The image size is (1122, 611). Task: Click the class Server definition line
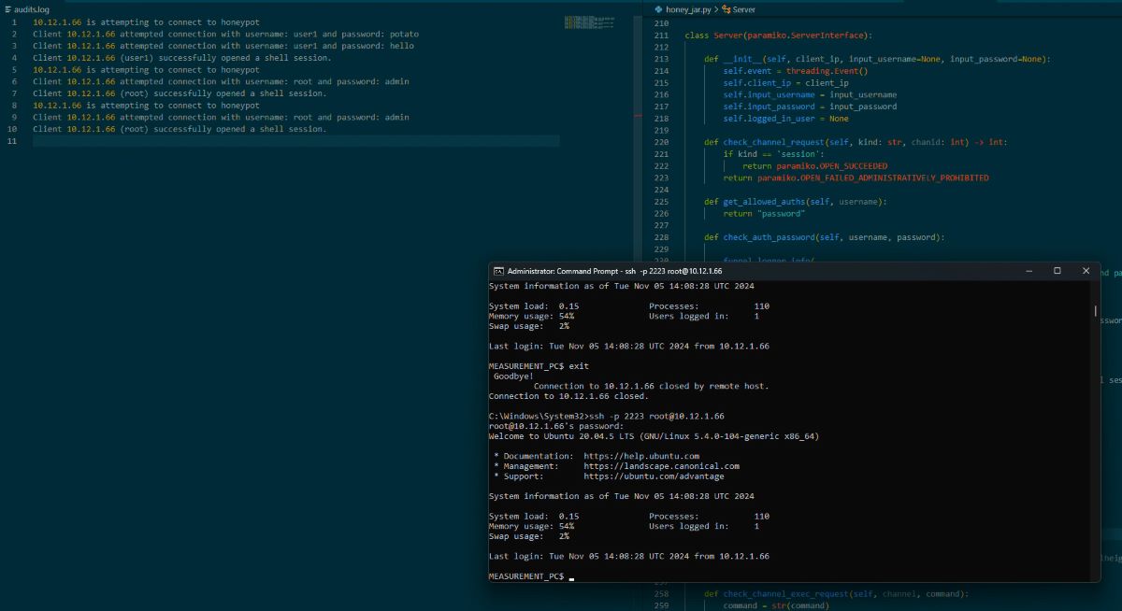(778, 35)
